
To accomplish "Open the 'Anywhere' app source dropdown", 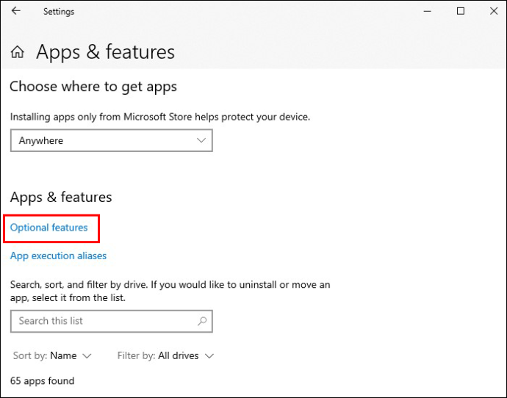I will 111,140.
